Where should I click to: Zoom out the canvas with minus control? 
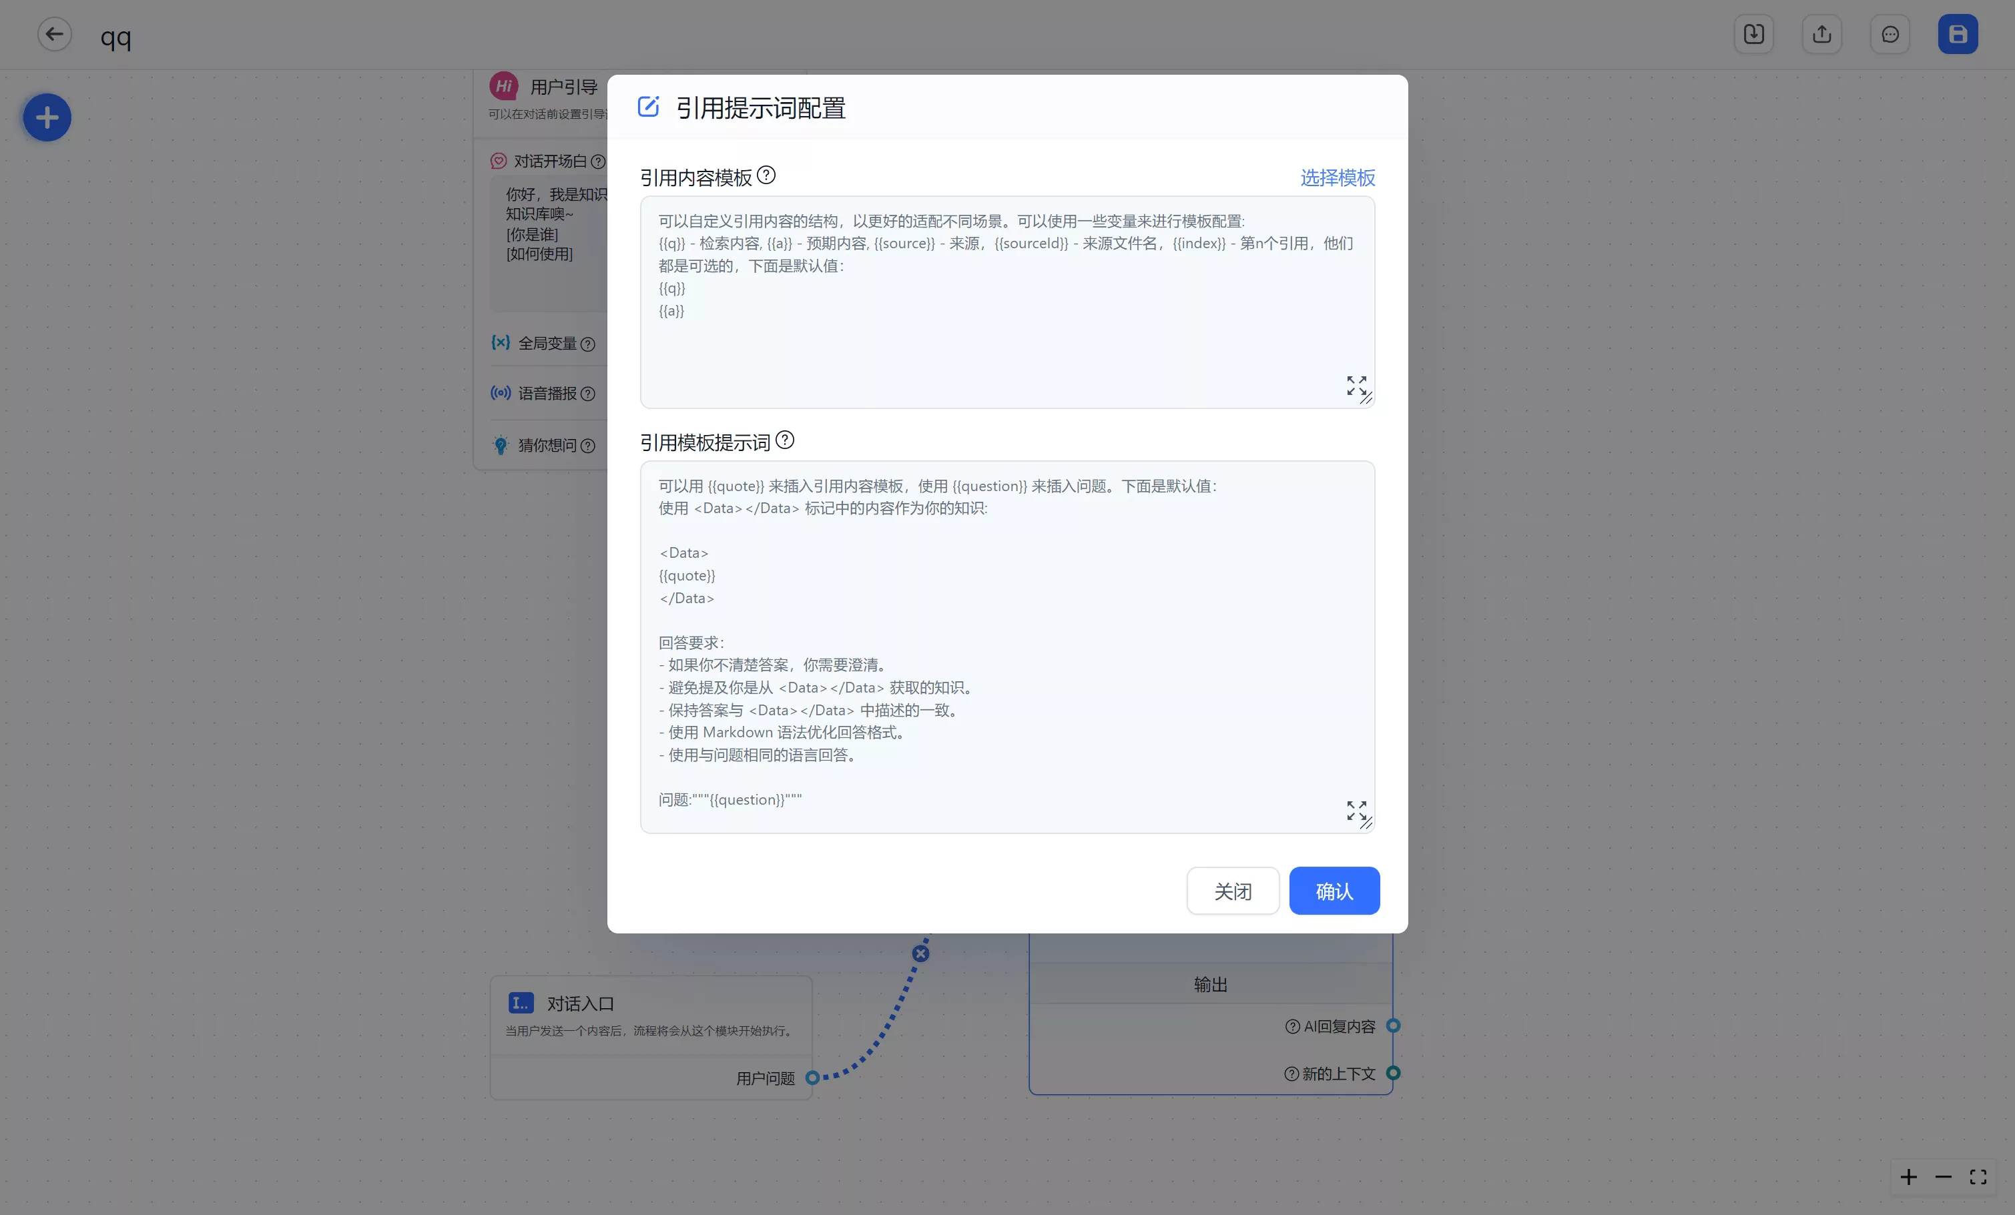pos(1943,1176)
